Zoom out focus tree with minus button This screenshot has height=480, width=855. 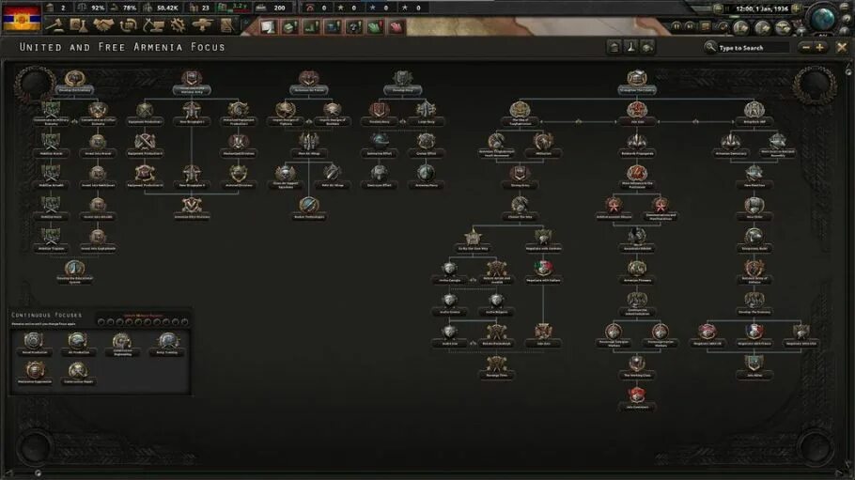click(x=806, y=48)
